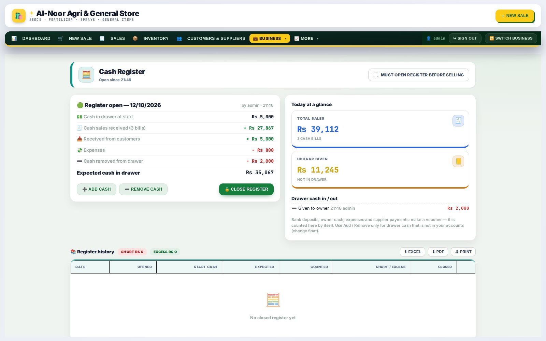The image size is (546, 341).
Task: Click the admin user icon in navbar
Action: 429,39
